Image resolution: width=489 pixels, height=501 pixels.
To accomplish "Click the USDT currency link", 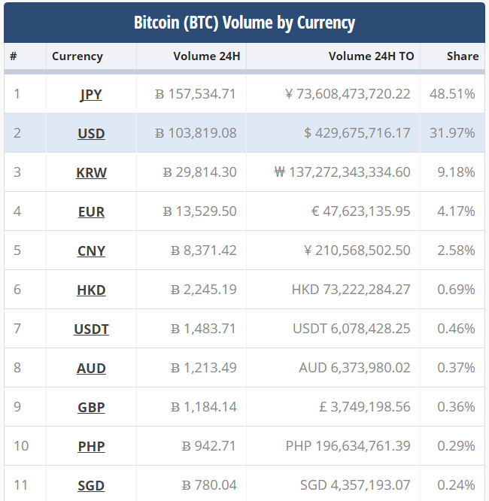I will click(x=91, y=329).
